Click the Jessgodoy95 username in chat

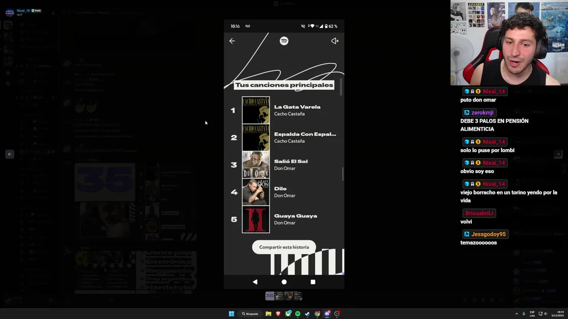[488, 234]
